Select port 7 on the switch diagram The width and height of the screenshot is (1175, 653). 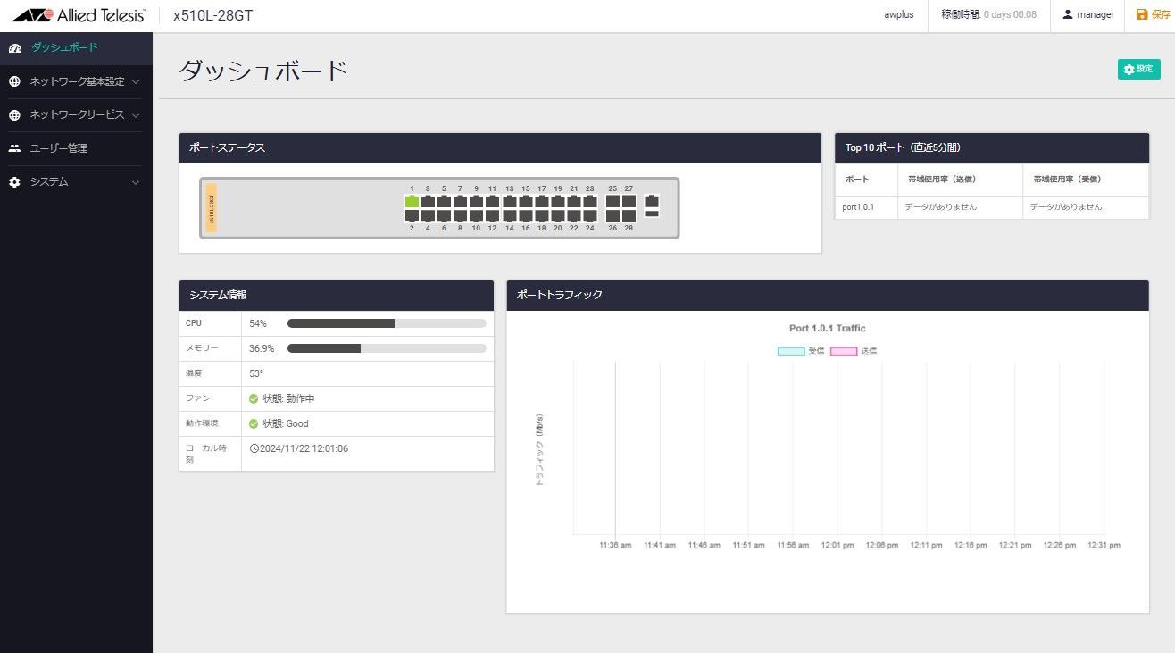pos(460,202)
